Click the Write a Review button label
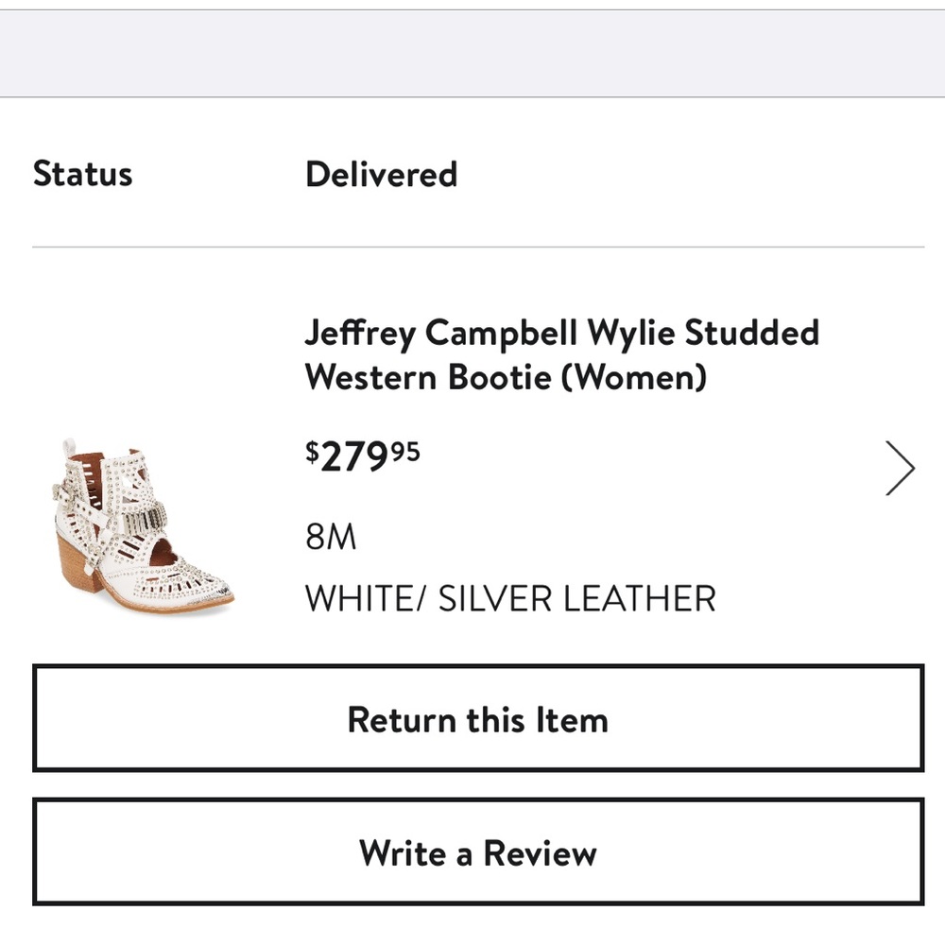Screen dimensions: 945x945 [476, 852]
